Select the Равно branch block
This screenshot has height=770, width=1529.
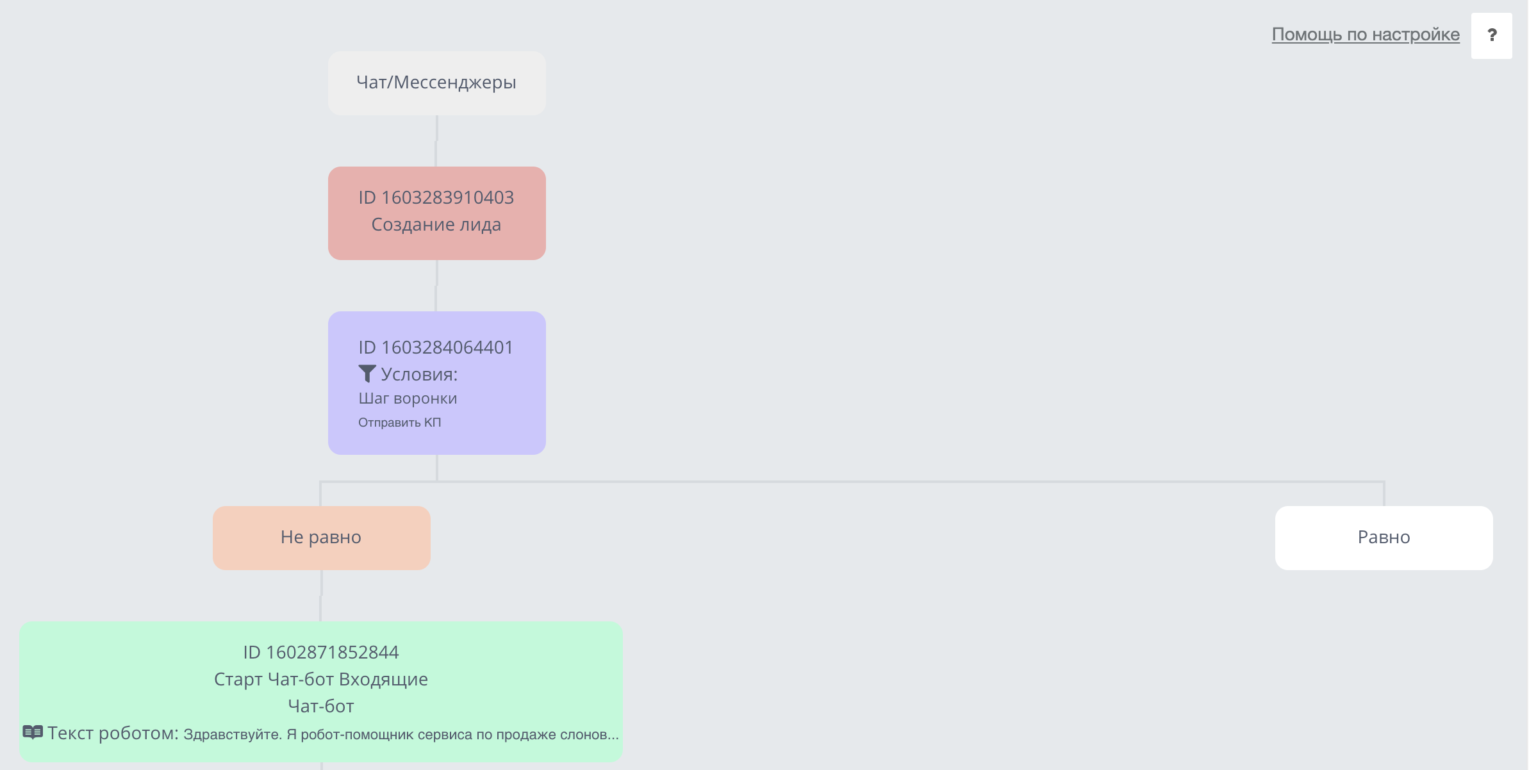1384,538
